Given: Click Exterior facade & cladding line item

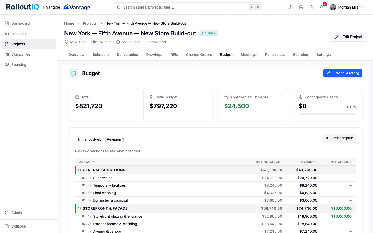Looking at the screenshot, I should point(216,224).
